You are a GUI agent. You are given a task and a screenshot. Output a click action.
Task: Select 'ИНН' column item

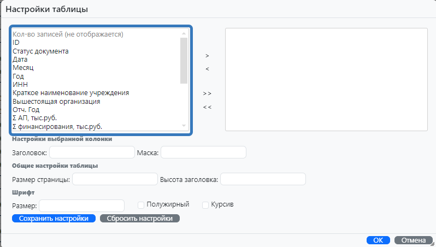(x=20, y=85)
